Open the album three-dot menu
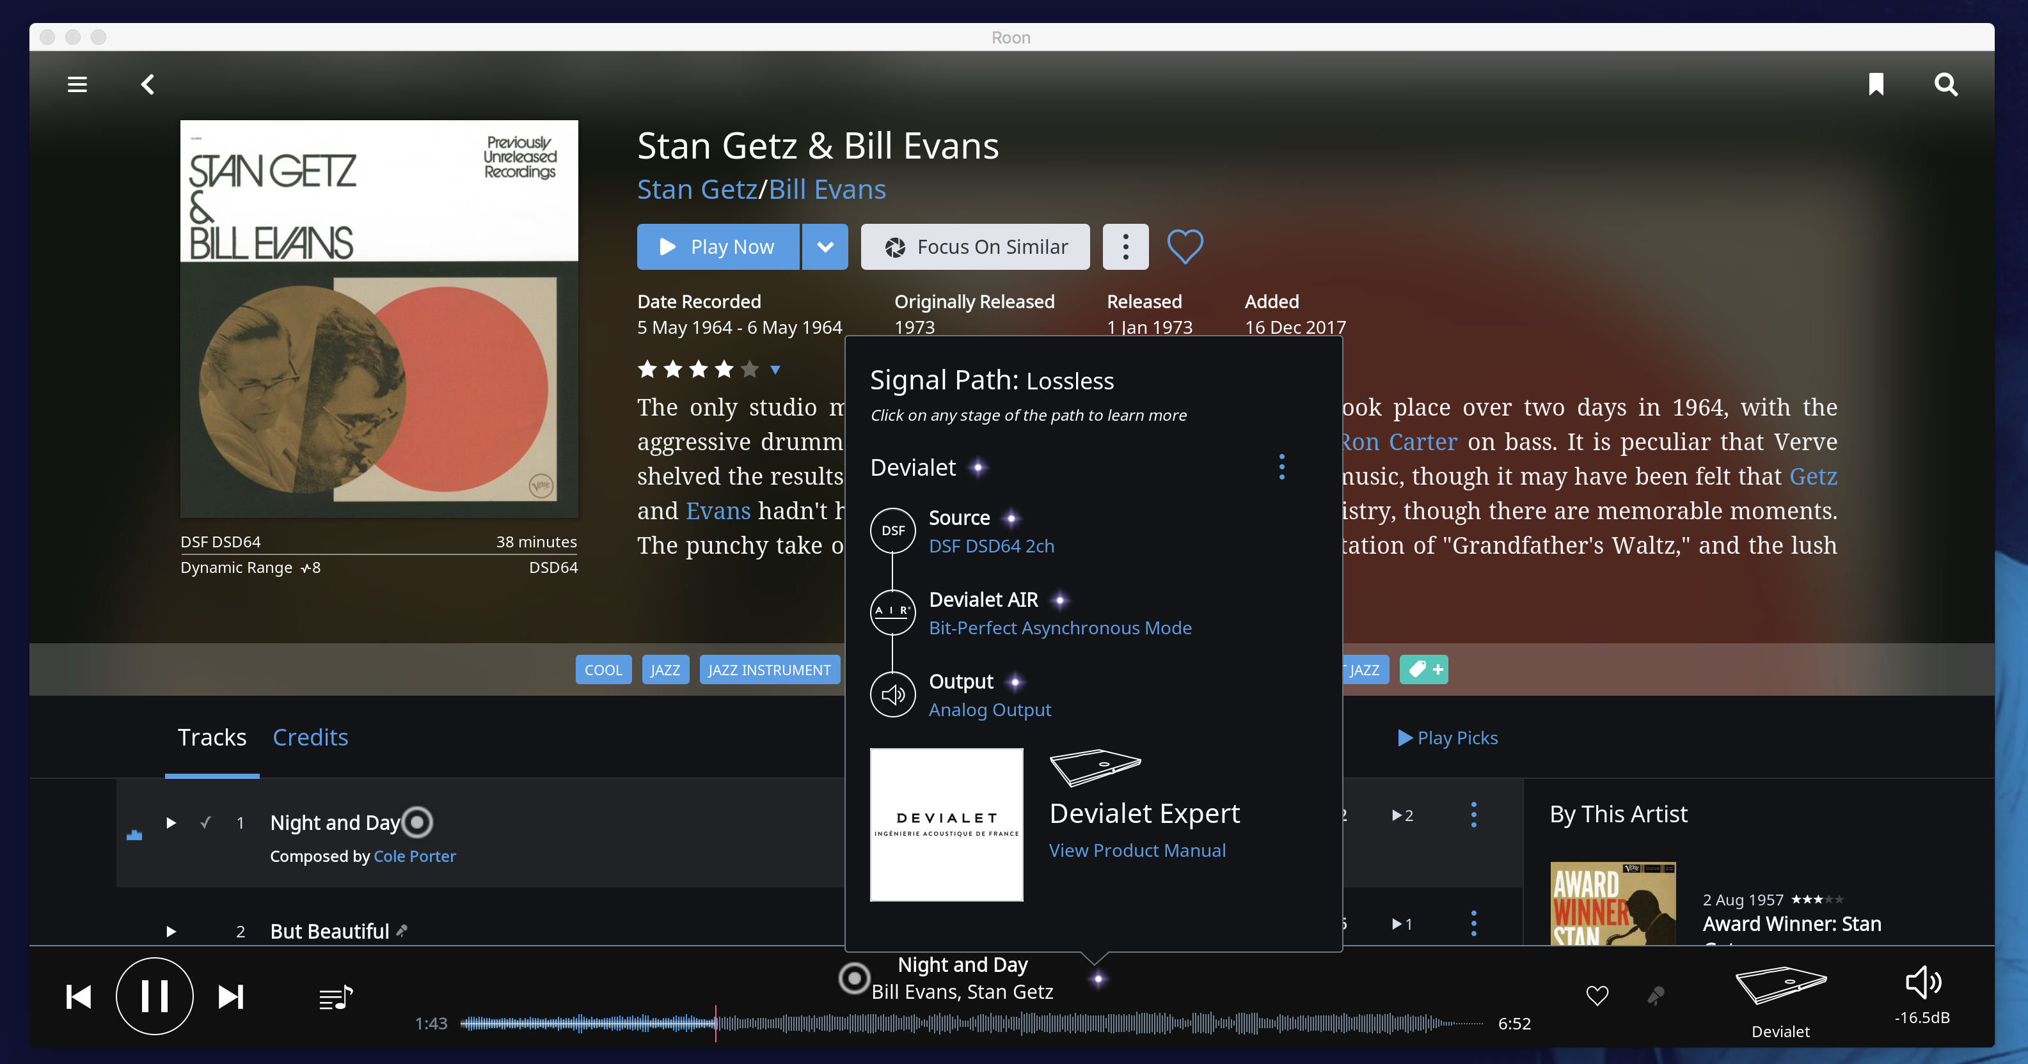 [x=1125, y=247]
